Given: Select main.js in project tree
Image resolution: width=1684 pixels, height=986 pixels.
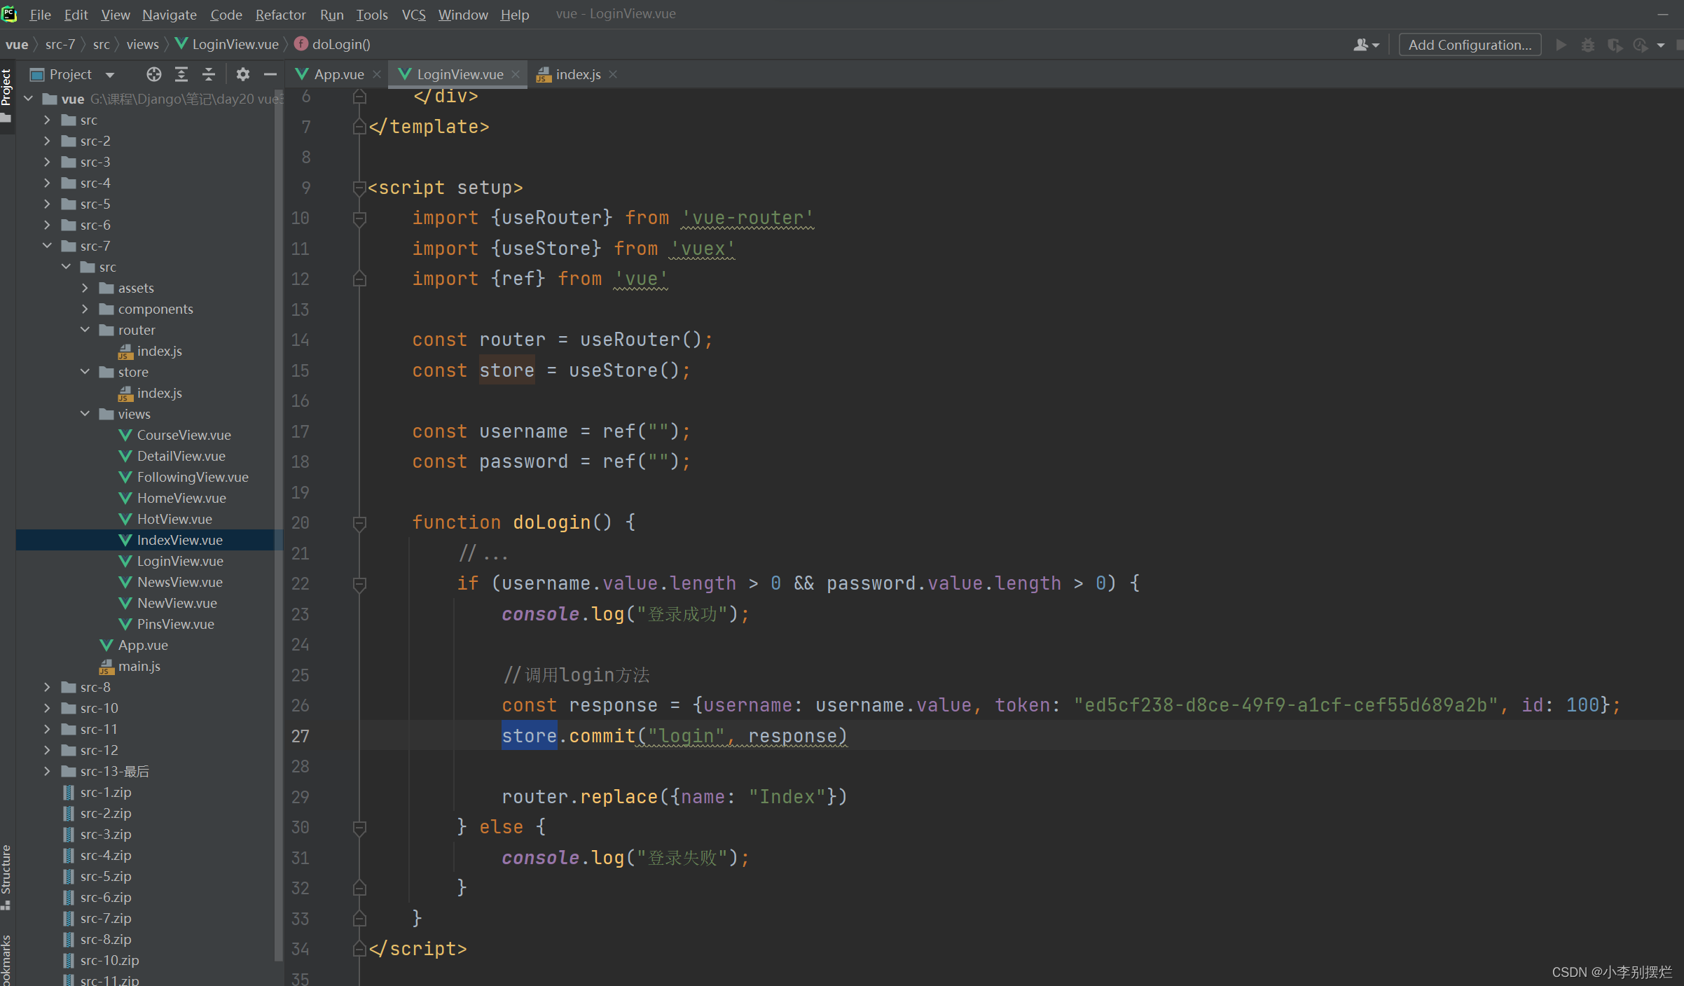Looking at the screenshot, I should coord(139,666).
